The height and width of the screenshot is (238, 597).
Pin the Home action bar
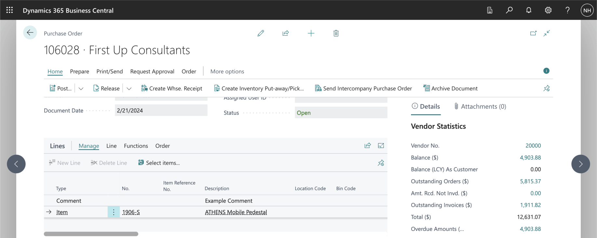tap(546, 88)
